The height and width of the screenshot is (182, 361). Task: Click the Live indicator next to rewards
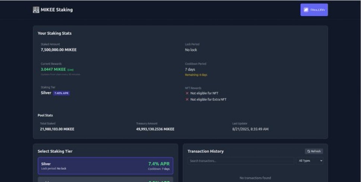tap(70, 70)
